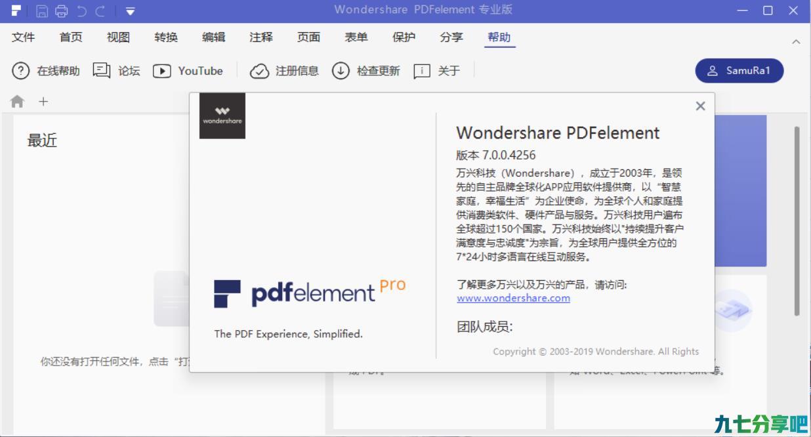Click the 团队成员 label
Screen dimensions: 811x437
[485, 327]
